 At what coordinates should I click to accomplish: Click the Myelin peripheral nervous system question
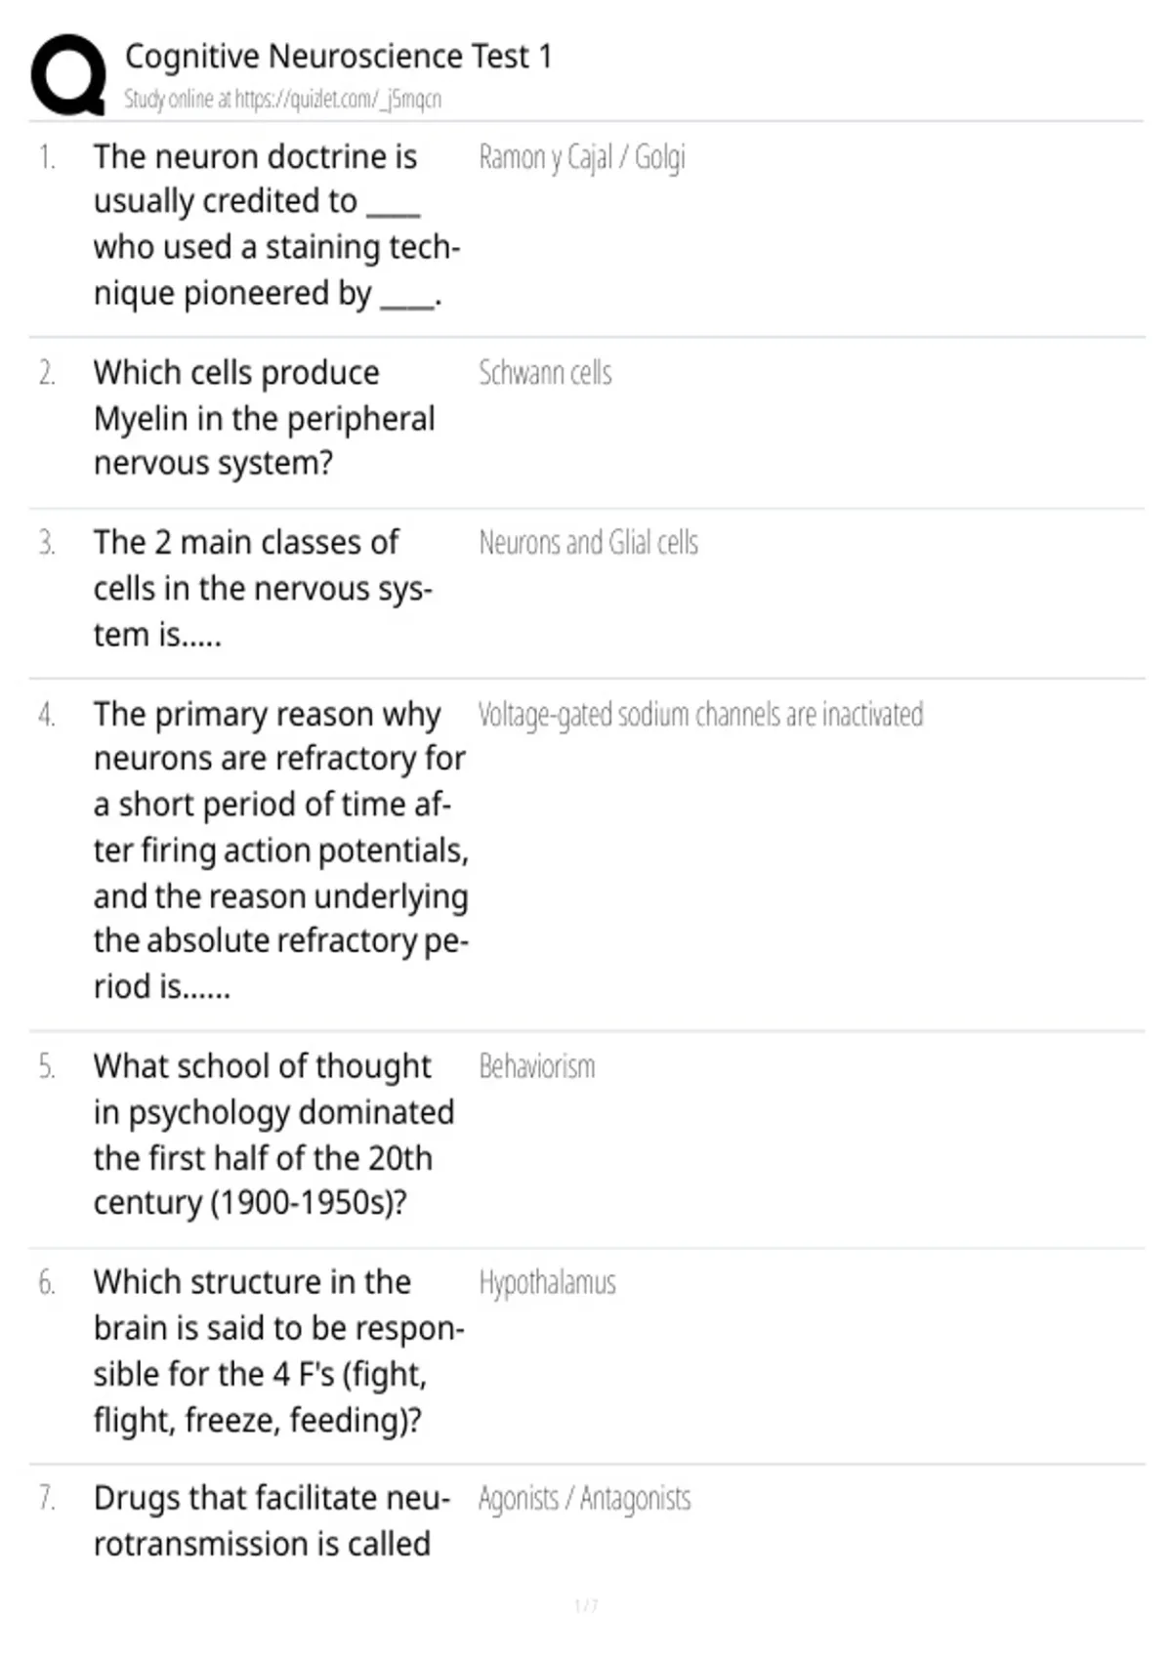coord(264,418)
